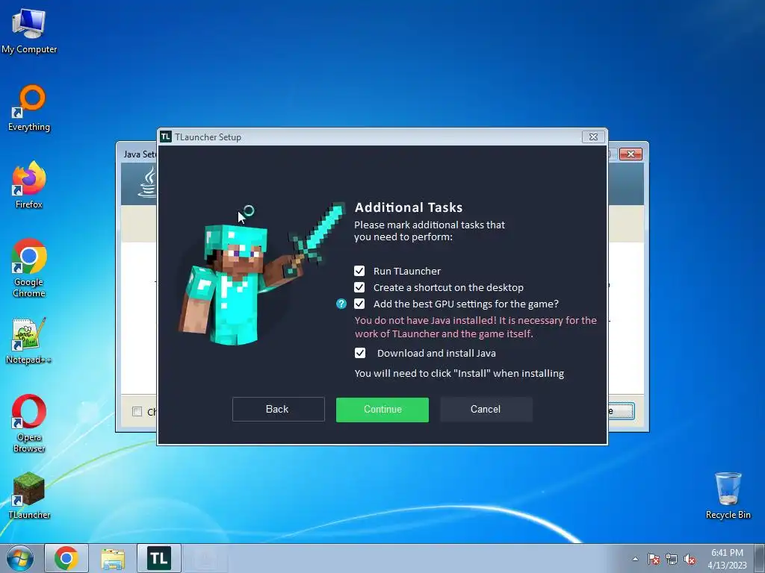Open Chrome from the taskbar
Screen dimensions: 765x573
pos(66,558)
